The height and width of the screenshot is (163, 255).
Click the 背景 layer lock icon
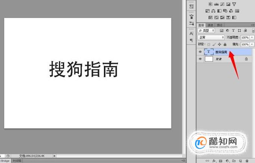(x=246, y=59)
